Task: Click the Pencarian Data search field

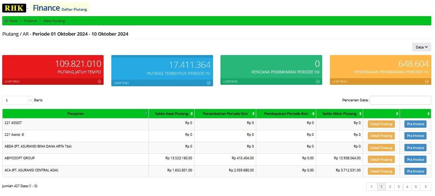Action: click(x=400, y=100)
